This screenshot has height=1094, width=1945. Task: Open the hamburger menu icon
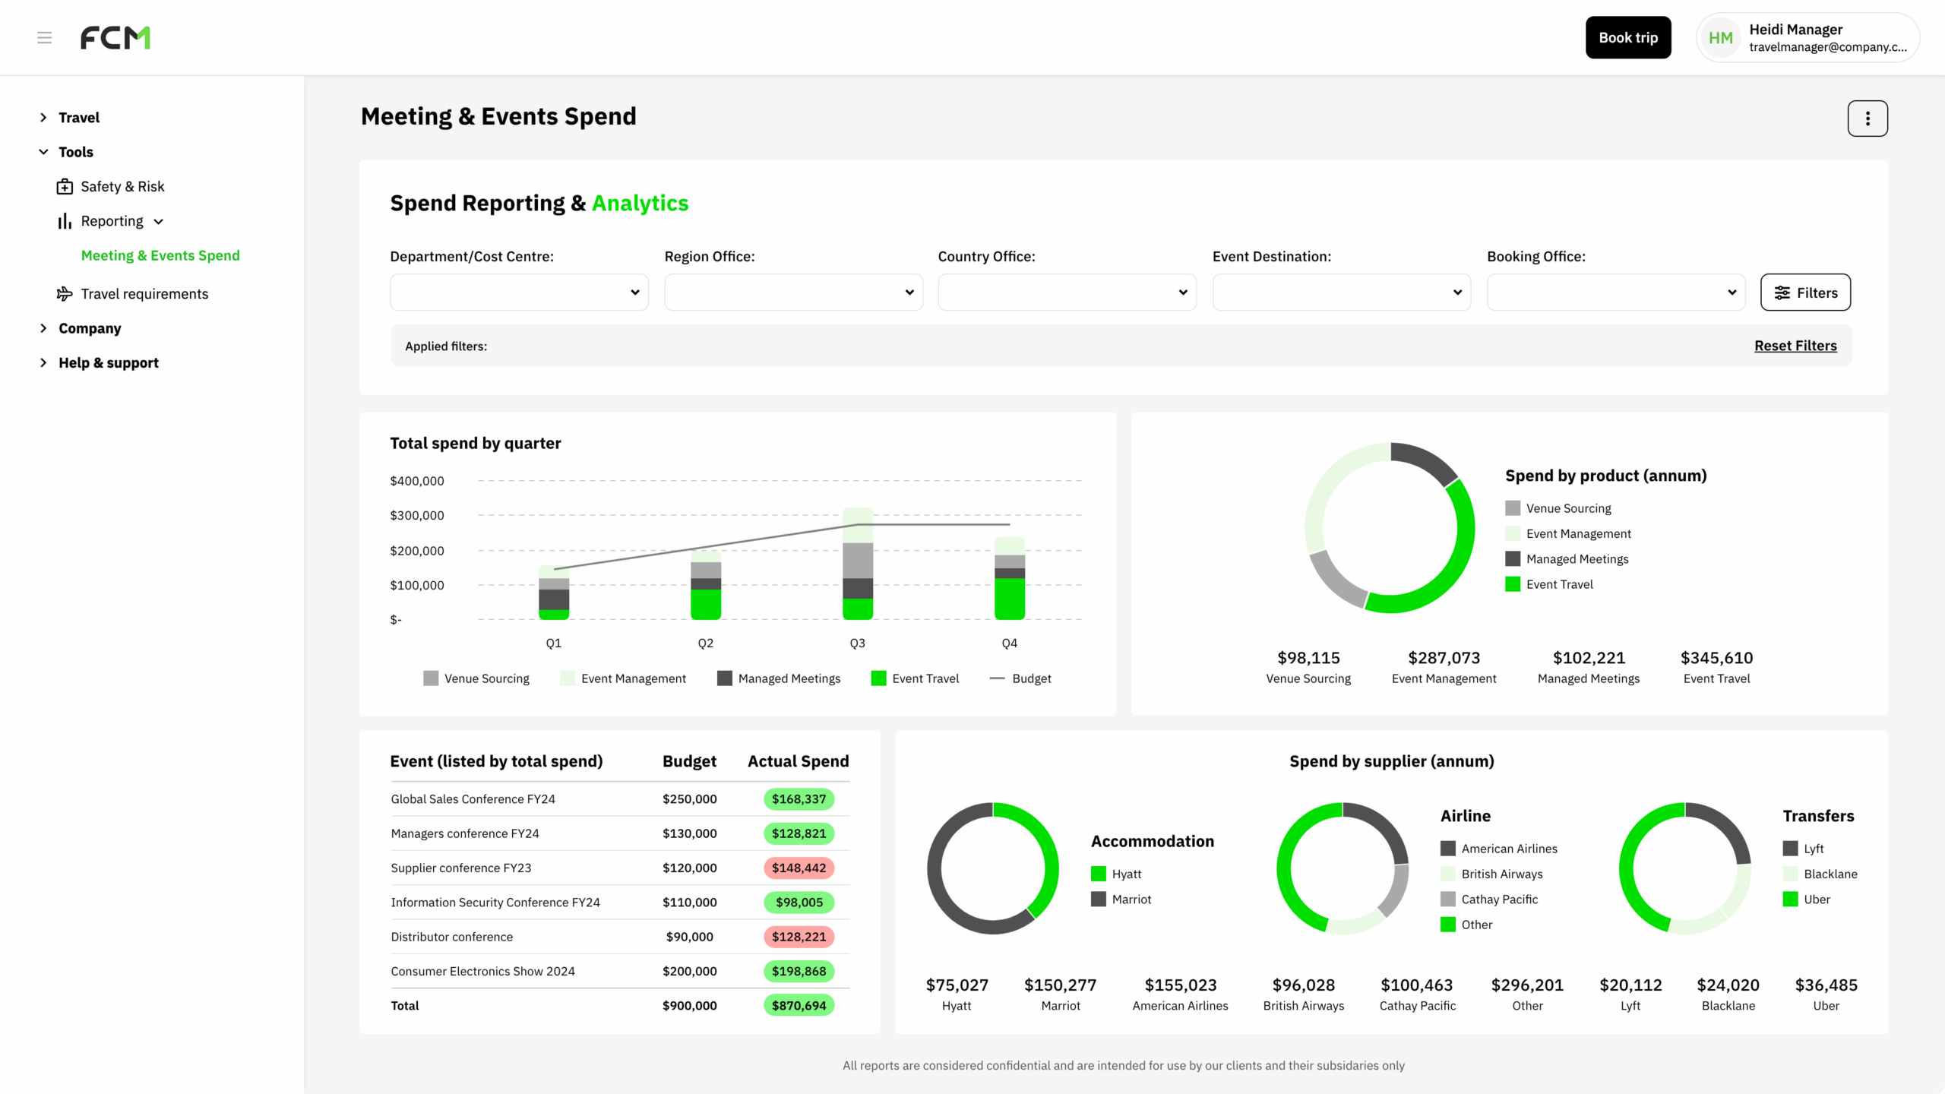44,37
